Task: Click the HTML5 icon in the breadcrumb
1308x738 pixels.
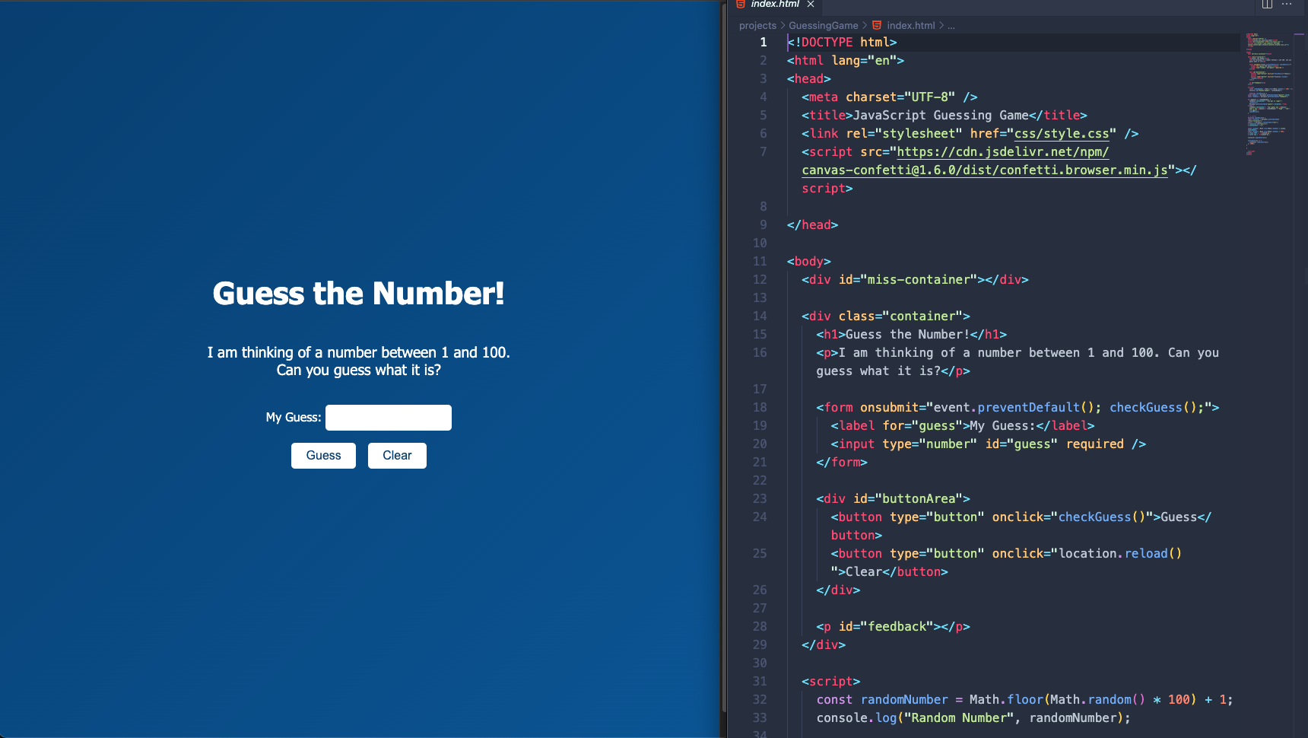Action: (877, 25)
